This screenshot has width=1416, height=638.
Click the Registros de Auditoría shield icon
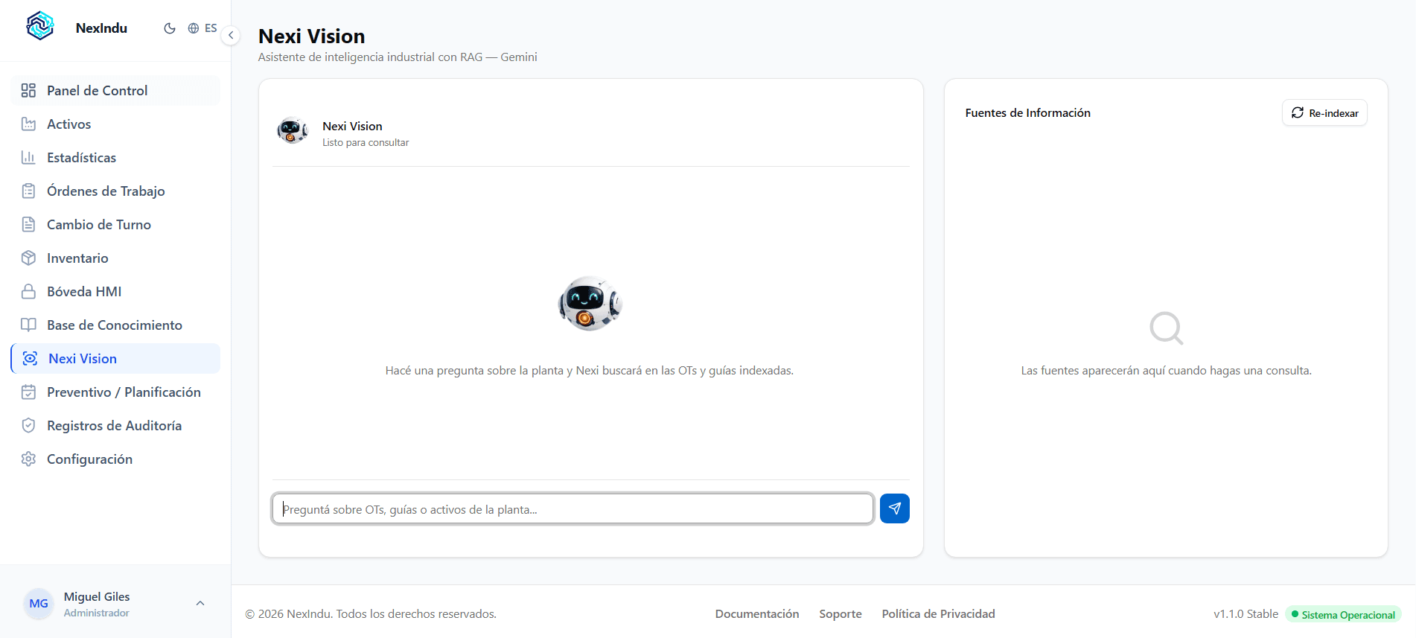coord(28,425)
